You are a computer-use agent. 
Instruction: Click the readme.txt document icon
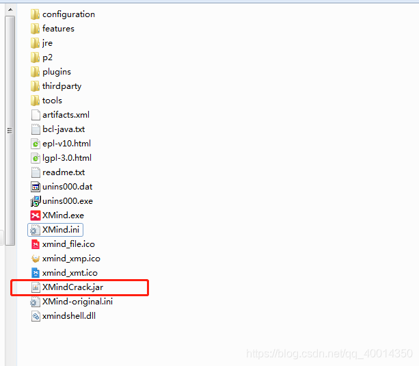tap(36, 172)
